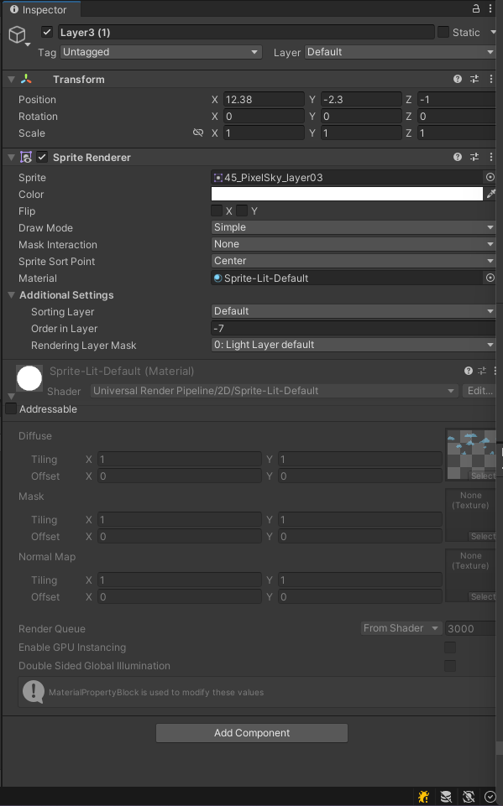The height and width of the screenshot is (806, 503).
Task: Click the cube icon beside Layer3 (1)
Action: tap(17, 34)
